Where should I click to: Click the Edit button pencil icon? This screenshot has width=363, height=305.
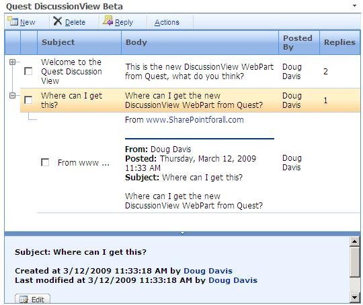tap(24, 300)
